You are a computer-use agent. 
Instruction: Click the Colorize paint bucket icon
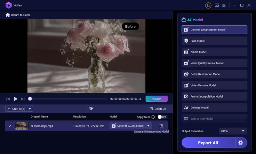tap(186, 107)
